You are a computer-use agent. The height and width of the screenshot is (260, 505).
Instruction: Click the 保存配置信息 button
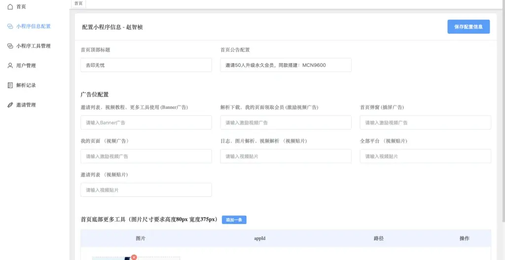point(469,27)
